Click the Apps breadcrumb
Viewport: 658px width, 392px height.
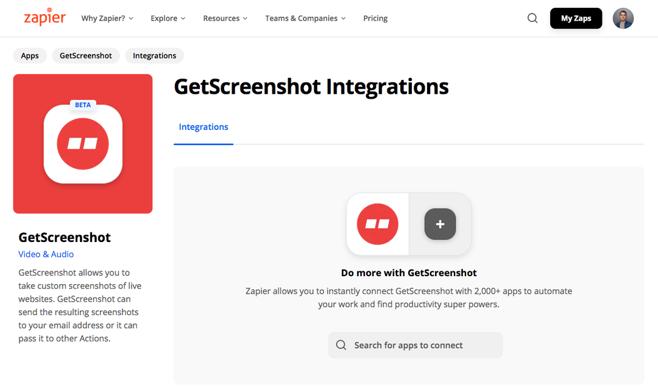click(x=29, y=55)
